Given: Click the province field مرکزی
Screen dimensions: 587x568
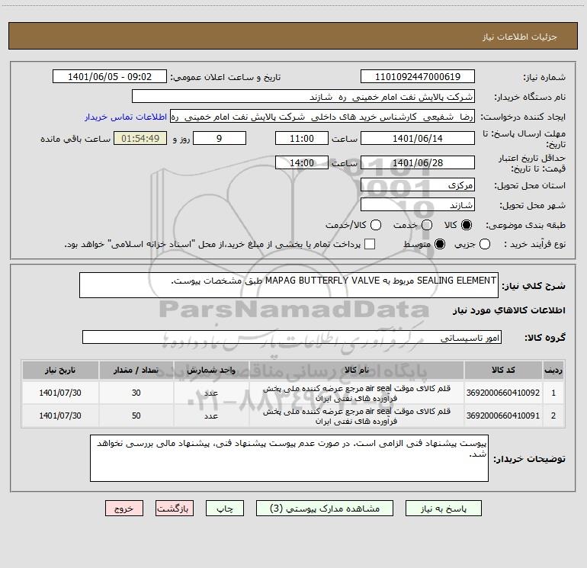Looking at the screenshot, I should (x=418, y=185).
